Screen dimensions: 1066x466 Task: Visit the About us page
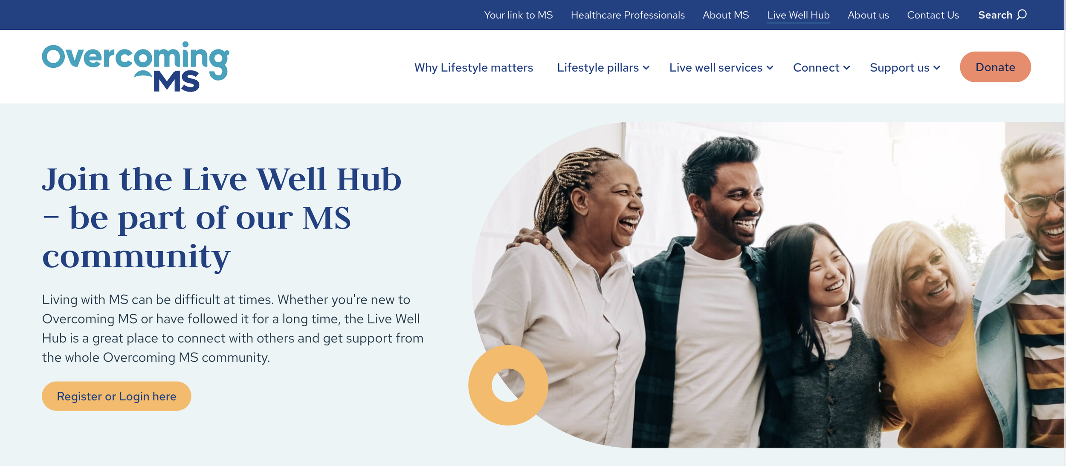tap(868, 15)
